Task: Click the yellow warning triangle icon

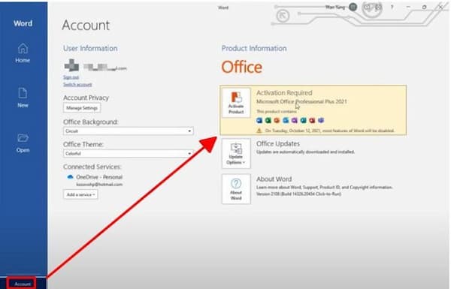Action: coord(259,131)
